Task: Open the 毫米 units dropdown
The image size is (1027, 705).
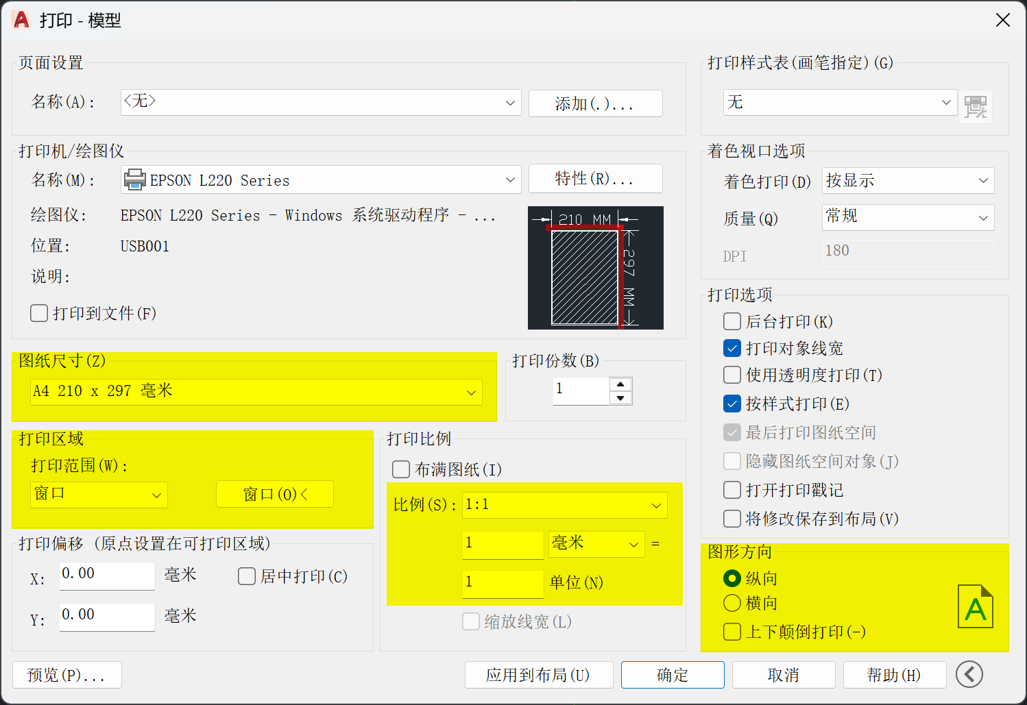Action: pos(596,544)
